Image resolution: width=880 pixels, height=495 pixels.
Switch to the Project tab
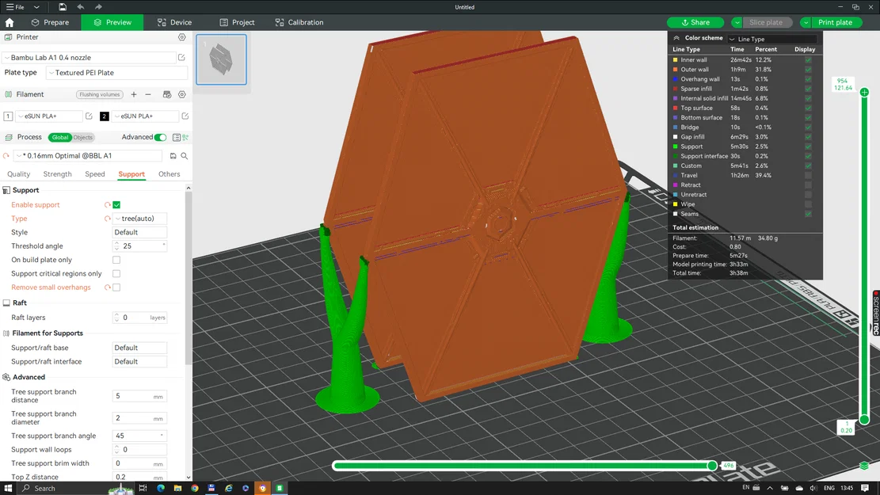(x=237, y=22)
